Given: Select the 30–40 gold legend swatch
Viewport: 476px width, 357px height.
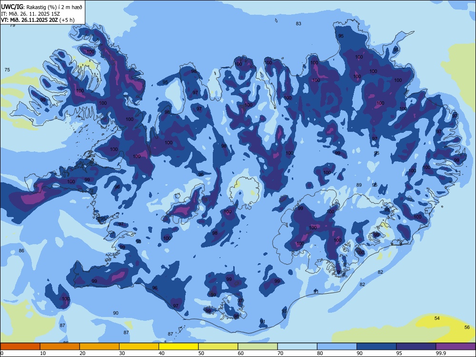Looking at the screenshot, I should coord(139,347).
